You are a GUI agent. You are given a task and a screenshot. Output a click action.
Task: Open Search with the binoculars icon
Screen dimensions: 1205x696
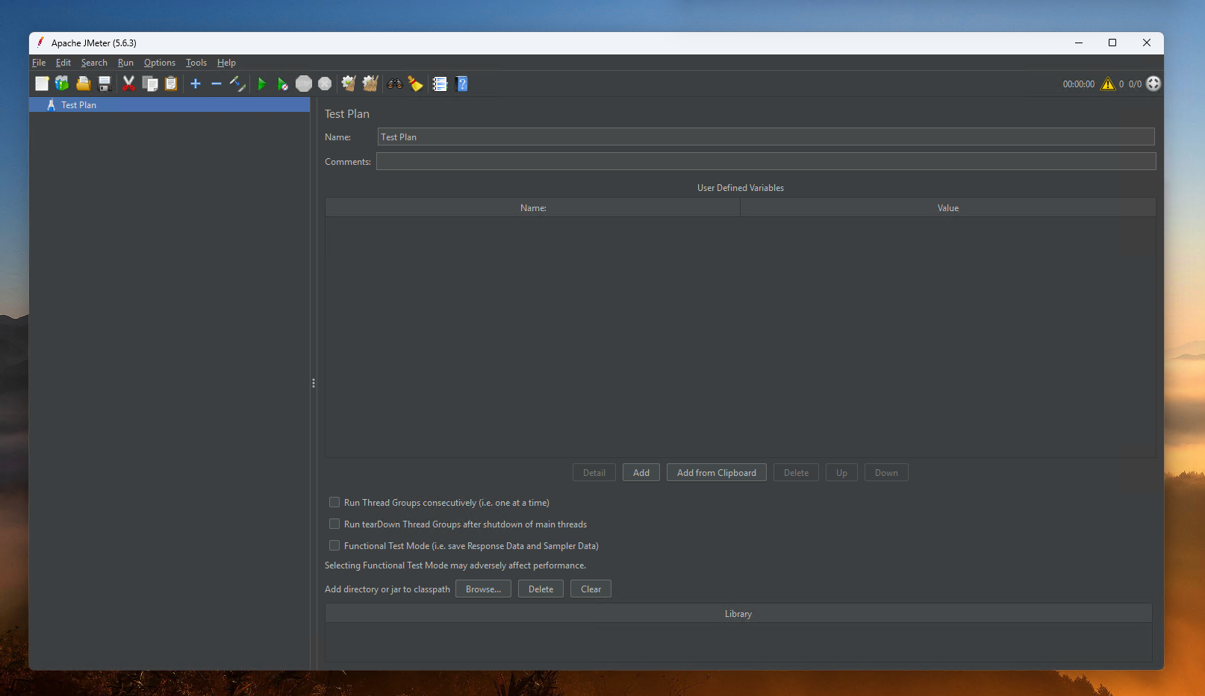pyautogui.click(x=395, y=84)
